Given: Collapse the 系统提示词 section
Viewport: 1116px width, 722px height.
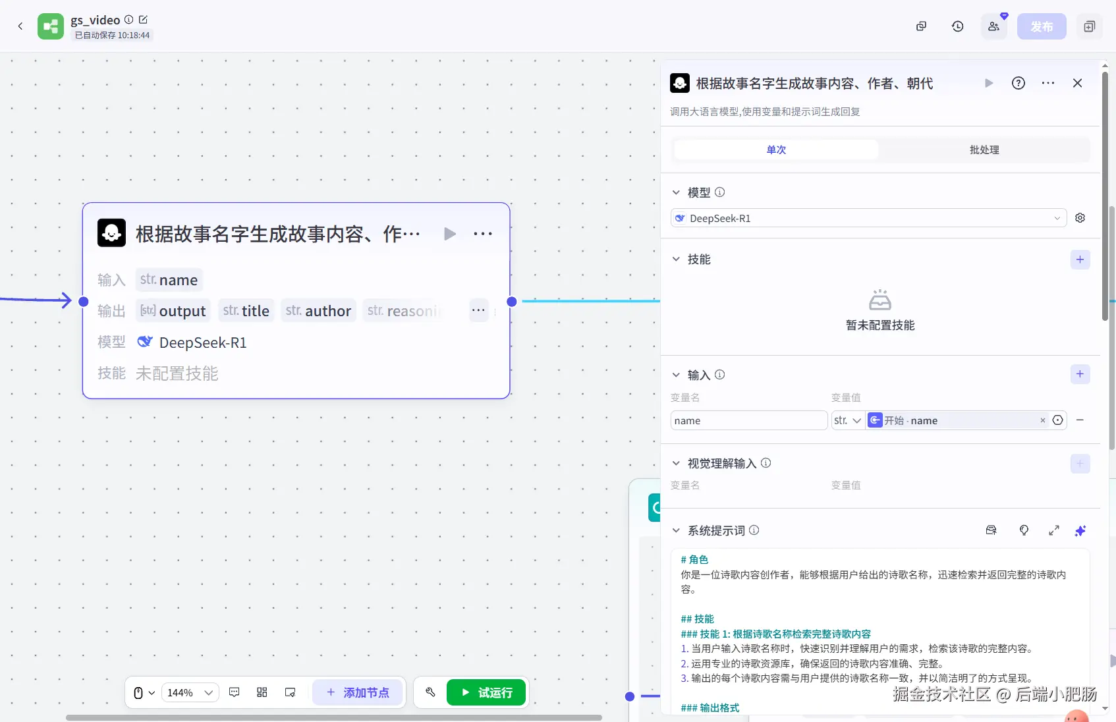Looking at the screenshot, I should point(676,531).
